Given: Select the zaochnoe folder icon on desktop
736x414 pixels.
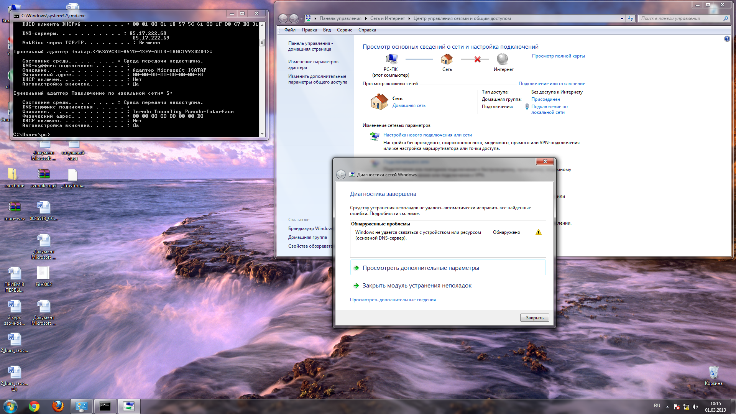Looking at the screenshot, I should (x=14, y=177).
